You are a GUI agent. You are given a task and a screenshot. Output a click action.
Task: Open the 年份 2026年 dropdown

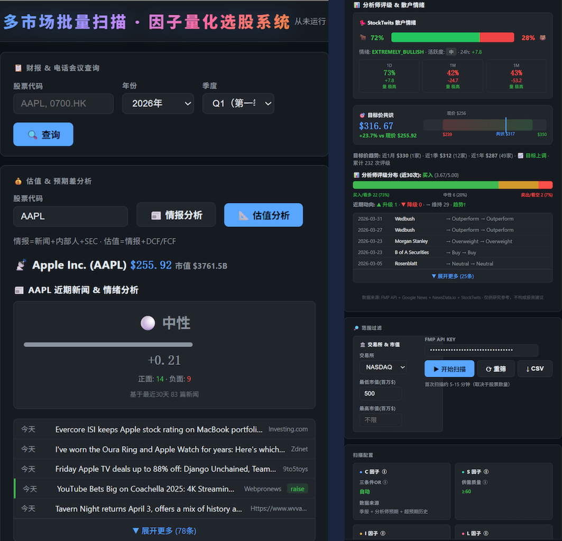(158, 104)
